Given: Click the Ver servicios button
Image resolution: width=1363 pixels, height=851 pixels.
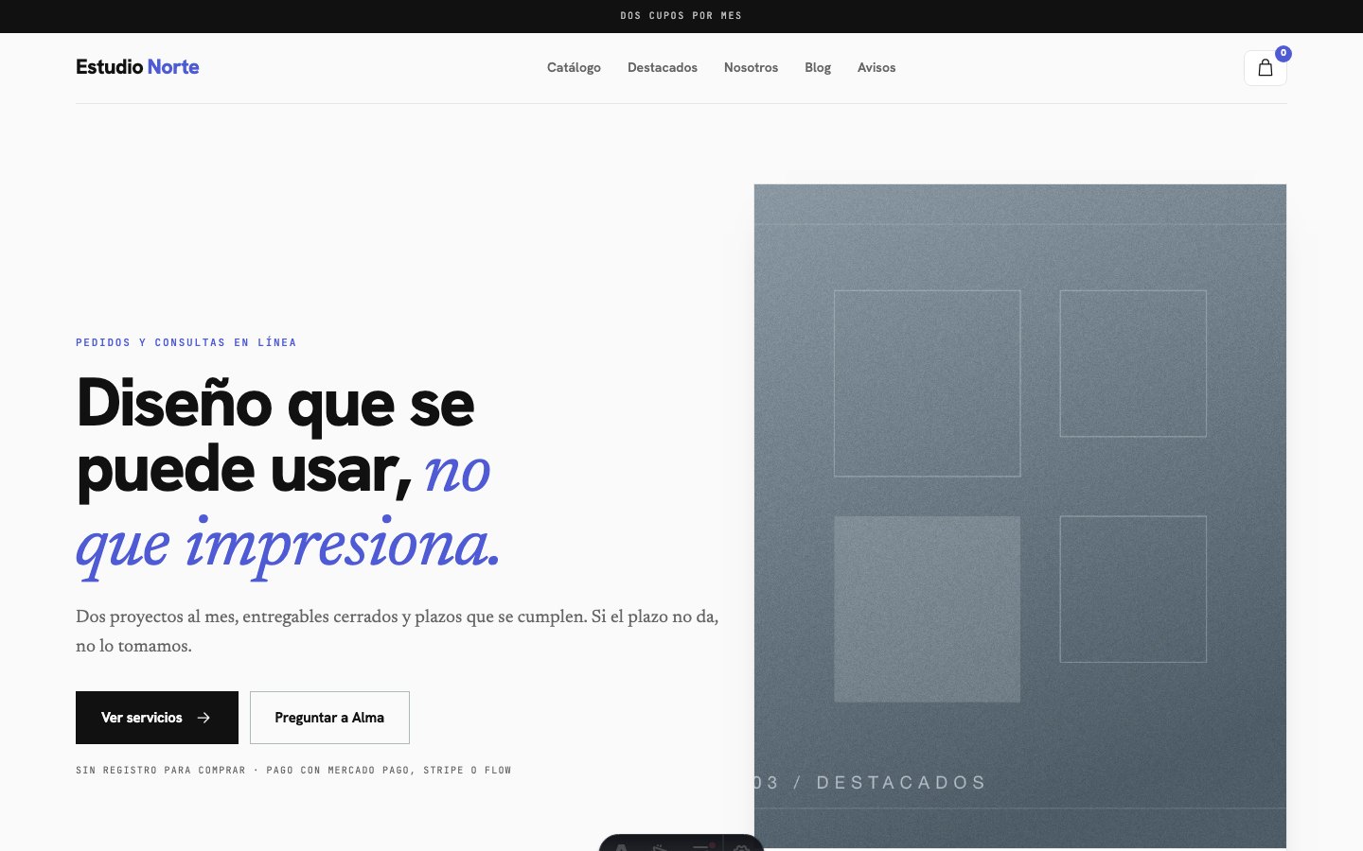Looking at the screenshot, I should [x=157, y=718].
